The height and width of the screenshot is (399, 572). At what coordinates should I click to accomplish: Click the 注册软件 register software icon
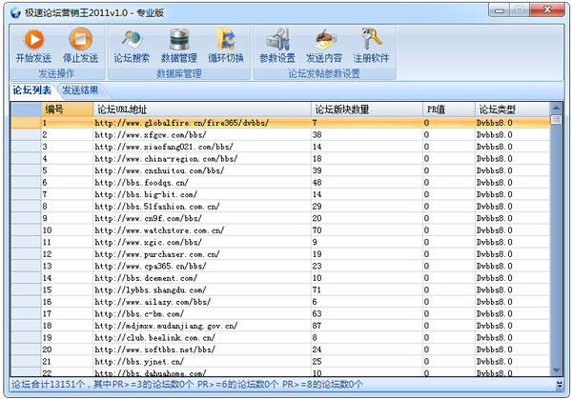371,45
